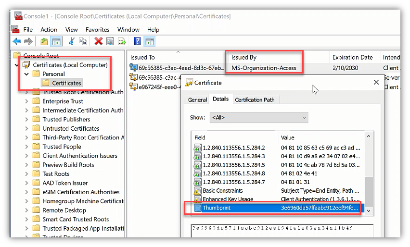The width and height of the screenshot is (410, 247).
Task: Select field row 1.2.840.113556.1.5.284.7
Action: tap(279, 182)
